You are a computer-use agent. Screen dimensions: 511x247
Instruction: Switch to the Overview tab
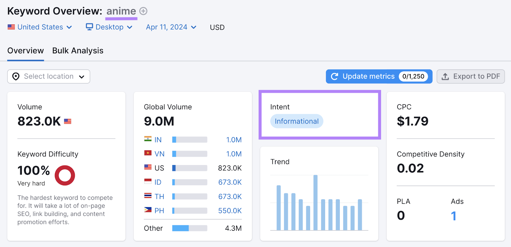(26, 51)
